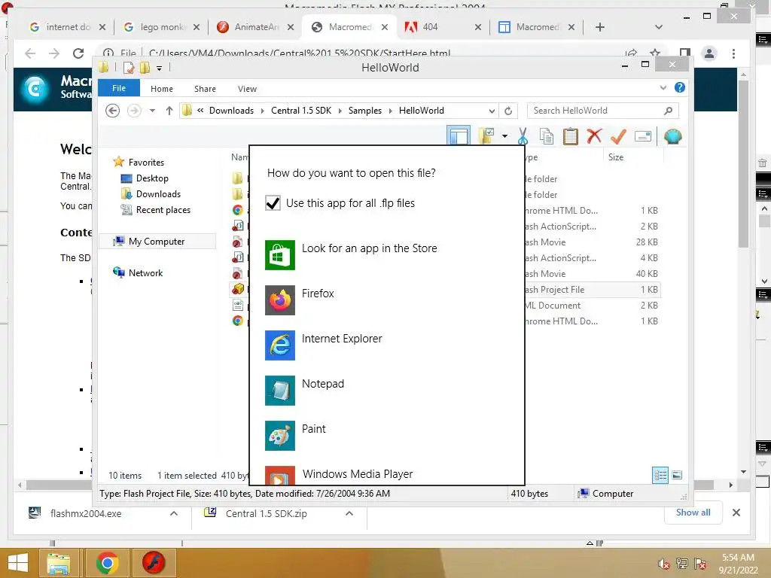Select Desktop in Favorites
This screenshot has height=578, width=771.
(145, 178)
